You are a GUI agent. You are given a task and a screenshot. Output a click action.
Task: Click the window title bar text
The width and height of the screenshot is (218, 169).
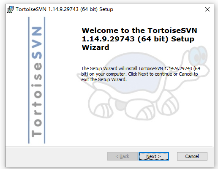[64, 9]
